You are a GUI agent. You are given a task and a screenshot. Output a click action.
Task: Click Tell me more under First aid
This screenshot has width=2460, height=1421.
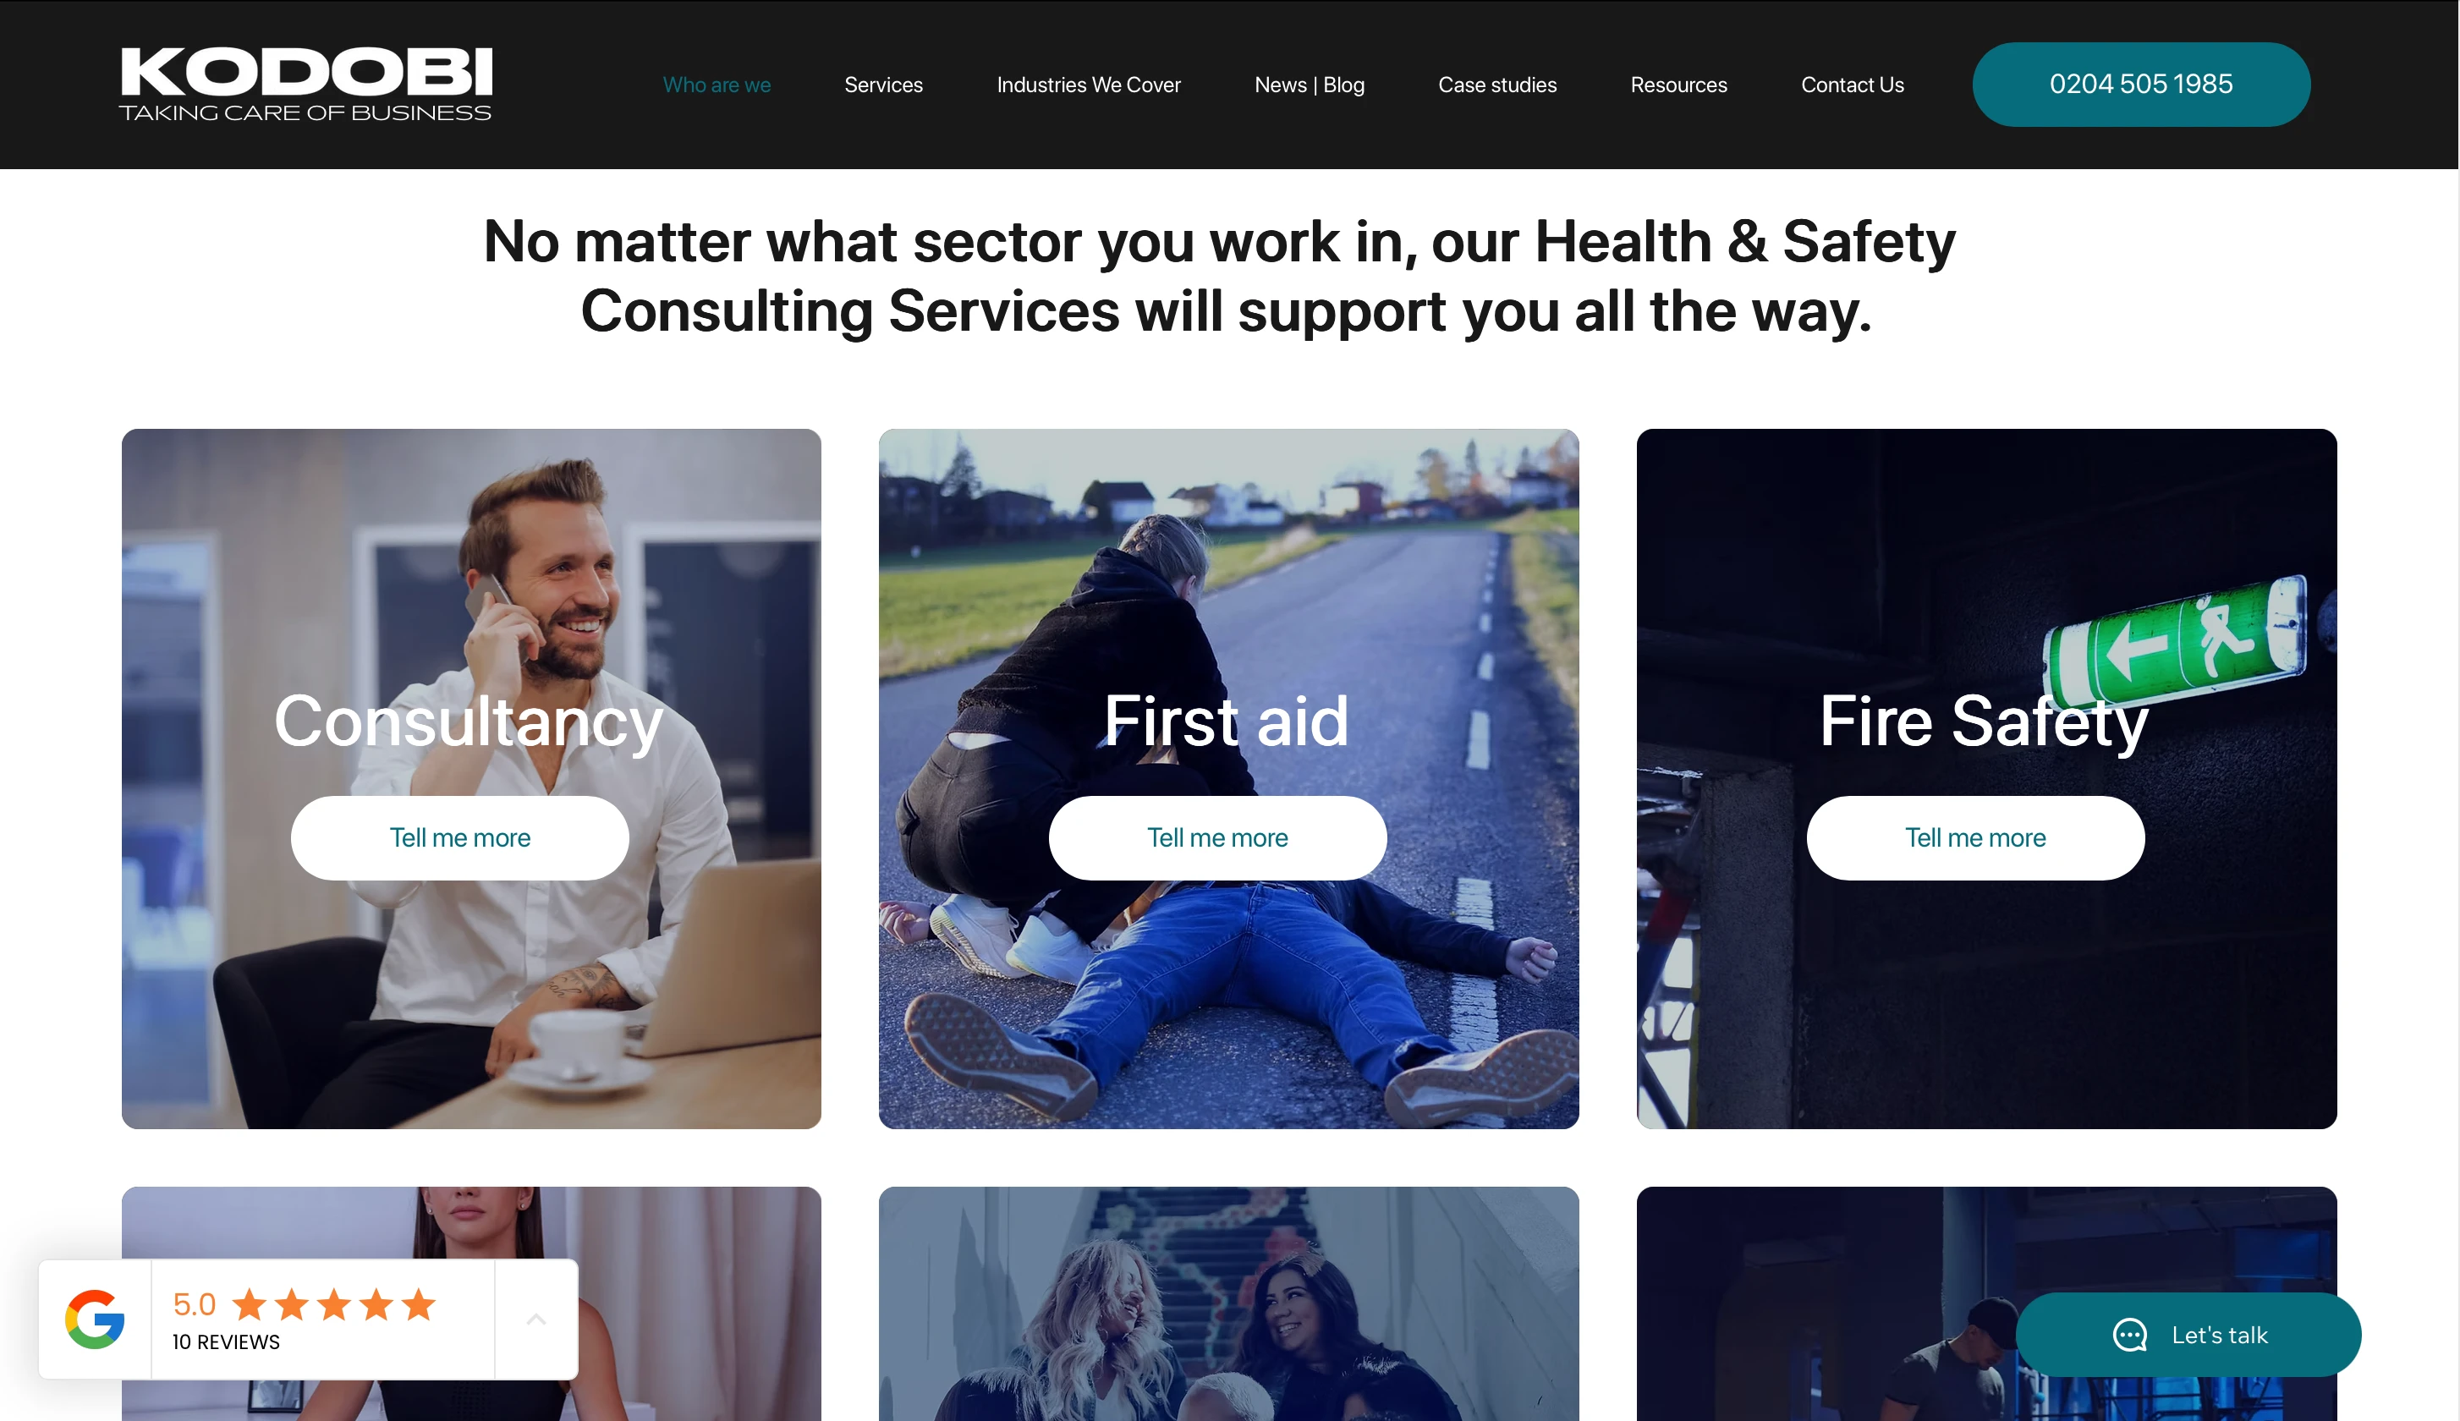pyautogui.click(x=1216, y=837)
